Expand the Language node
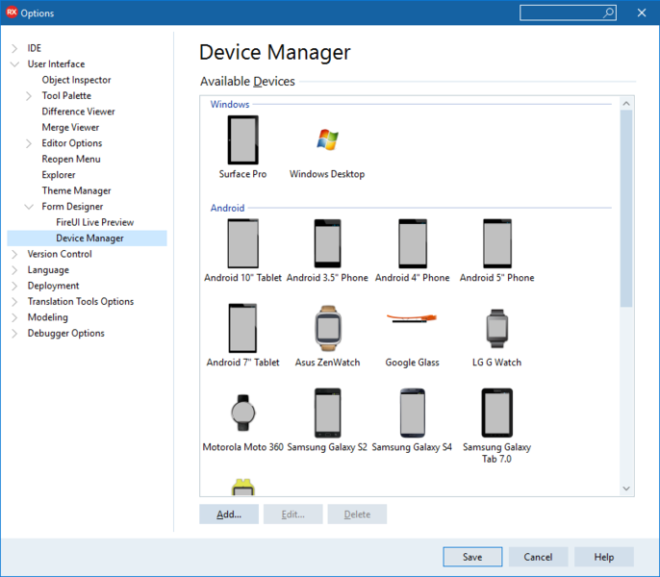The width and height of the screenshot is (660, 577). pos(14,270)
